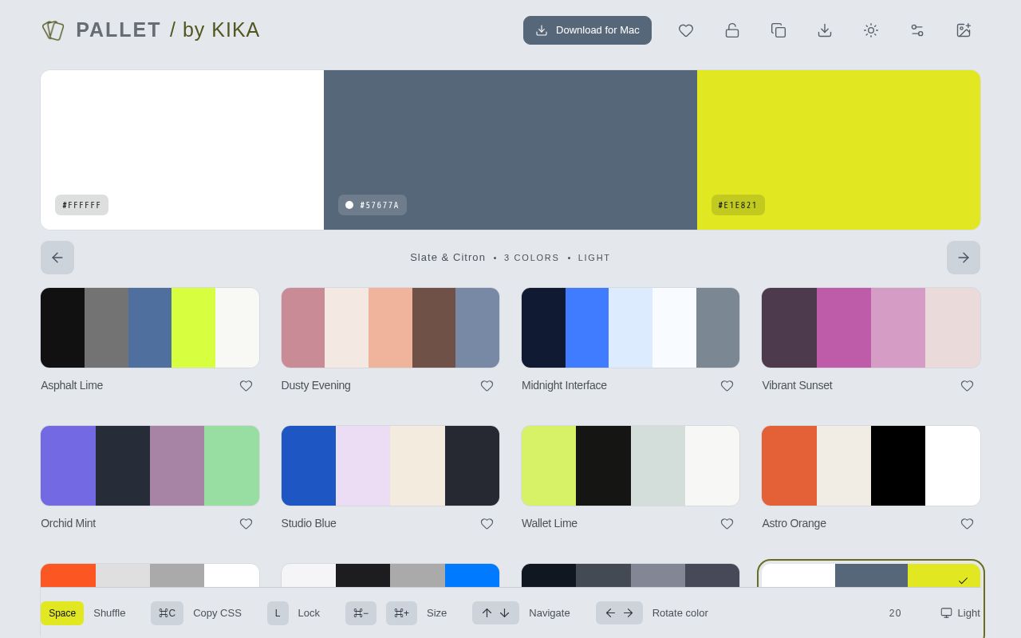Click the unlock padlock icon in header
The width and height of the screenshot is (1021, 638).
(732, 30)
